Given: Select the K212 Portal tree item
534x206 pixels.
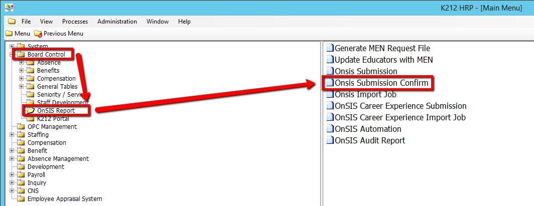Looking at the screenshot, I should pos(53,119).
